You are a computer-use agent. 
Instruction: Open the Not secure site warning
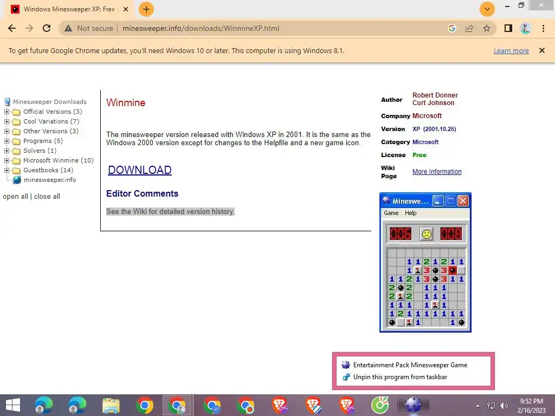coord(88,28)
